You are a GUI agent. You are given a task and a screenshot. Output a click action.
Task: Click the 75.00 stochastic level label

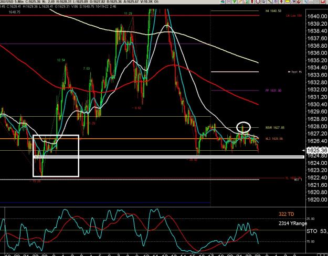(311, 242)
